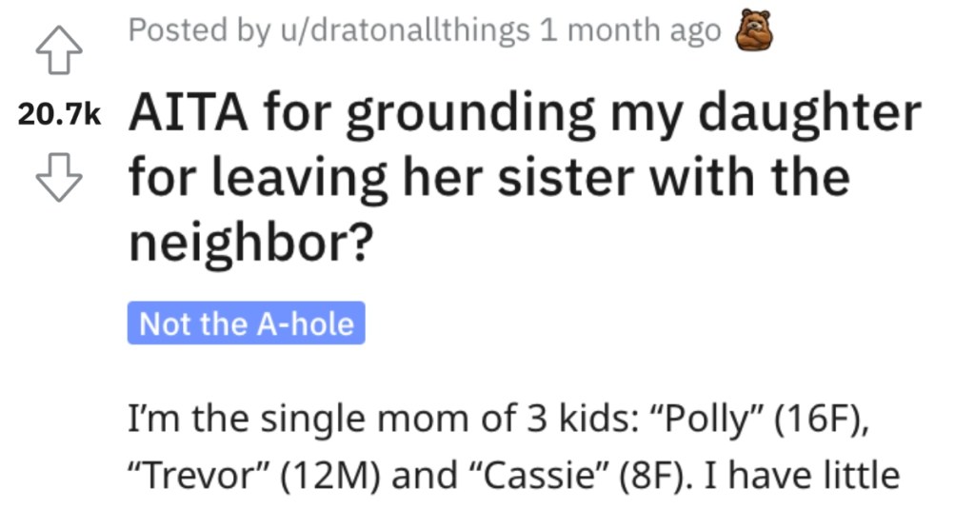Select the 'Not the A-hole' flair
Image resolution: width=975 pixels, height=509 pixels.
247,323
